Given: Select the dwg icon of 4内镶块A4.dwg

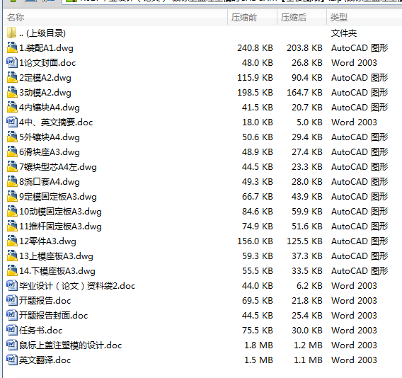Looking at the screenshot, I should coord(12,107).
